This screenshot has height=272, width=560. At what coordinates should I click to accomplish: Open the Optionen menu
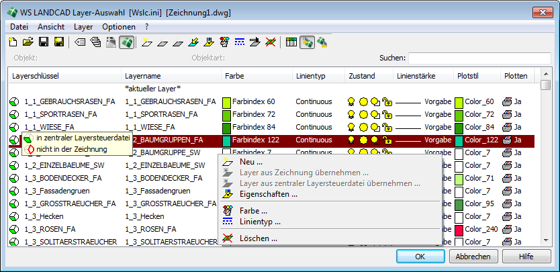pos(119,27)
